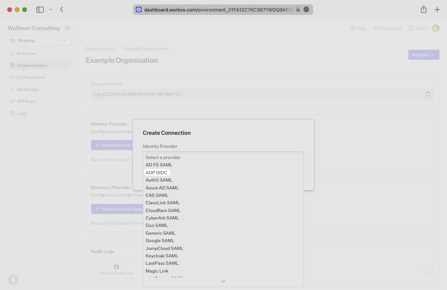Image resolution: width=447 pixels, height=290 pixels.
Task: Copy the Organization ID using the clipboard icon
Action: click(428, 94)
